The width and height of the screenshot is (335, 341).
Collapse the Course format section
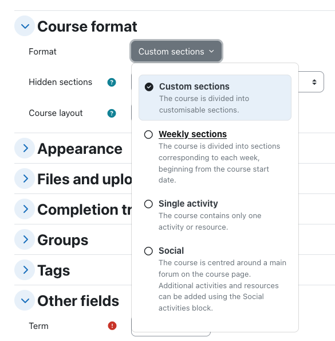tap(25, 26)
